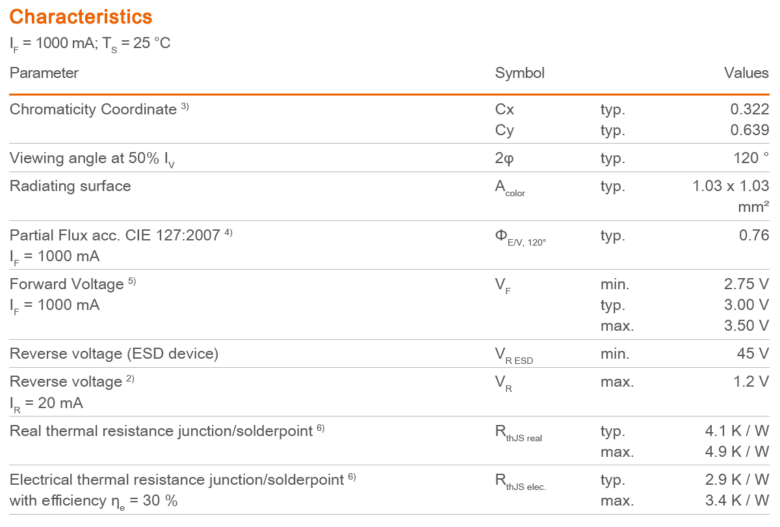Click the Cx value 0.322
This screenshot has width=780, height=527.
pos(749,109)
